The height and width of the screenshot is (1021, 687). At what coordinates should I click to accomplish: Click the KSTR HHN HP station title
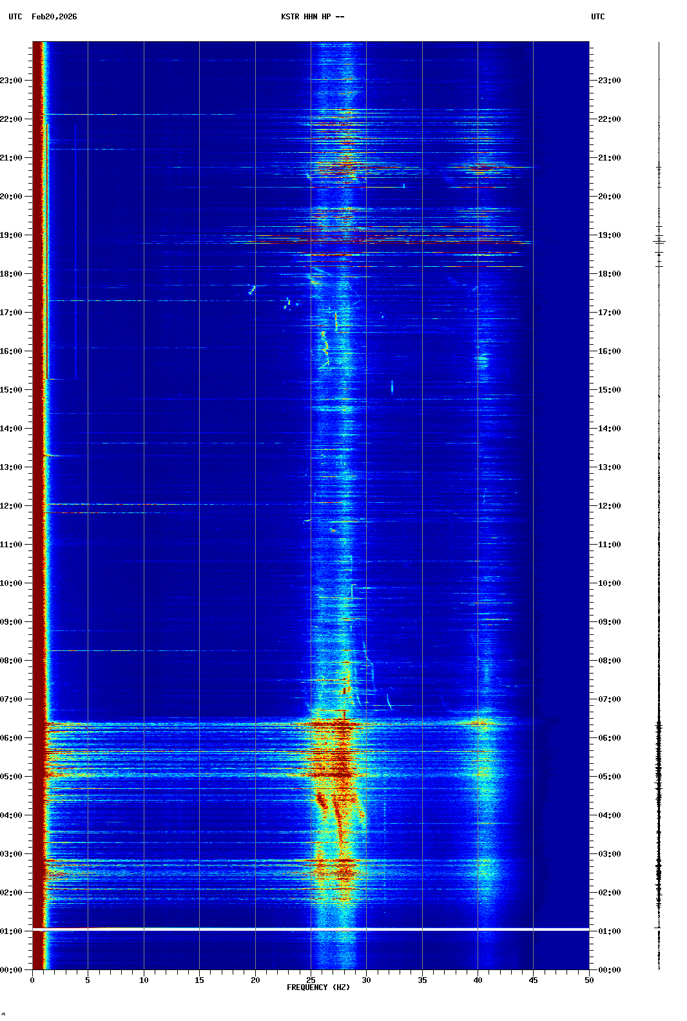[x=313, y=17]
